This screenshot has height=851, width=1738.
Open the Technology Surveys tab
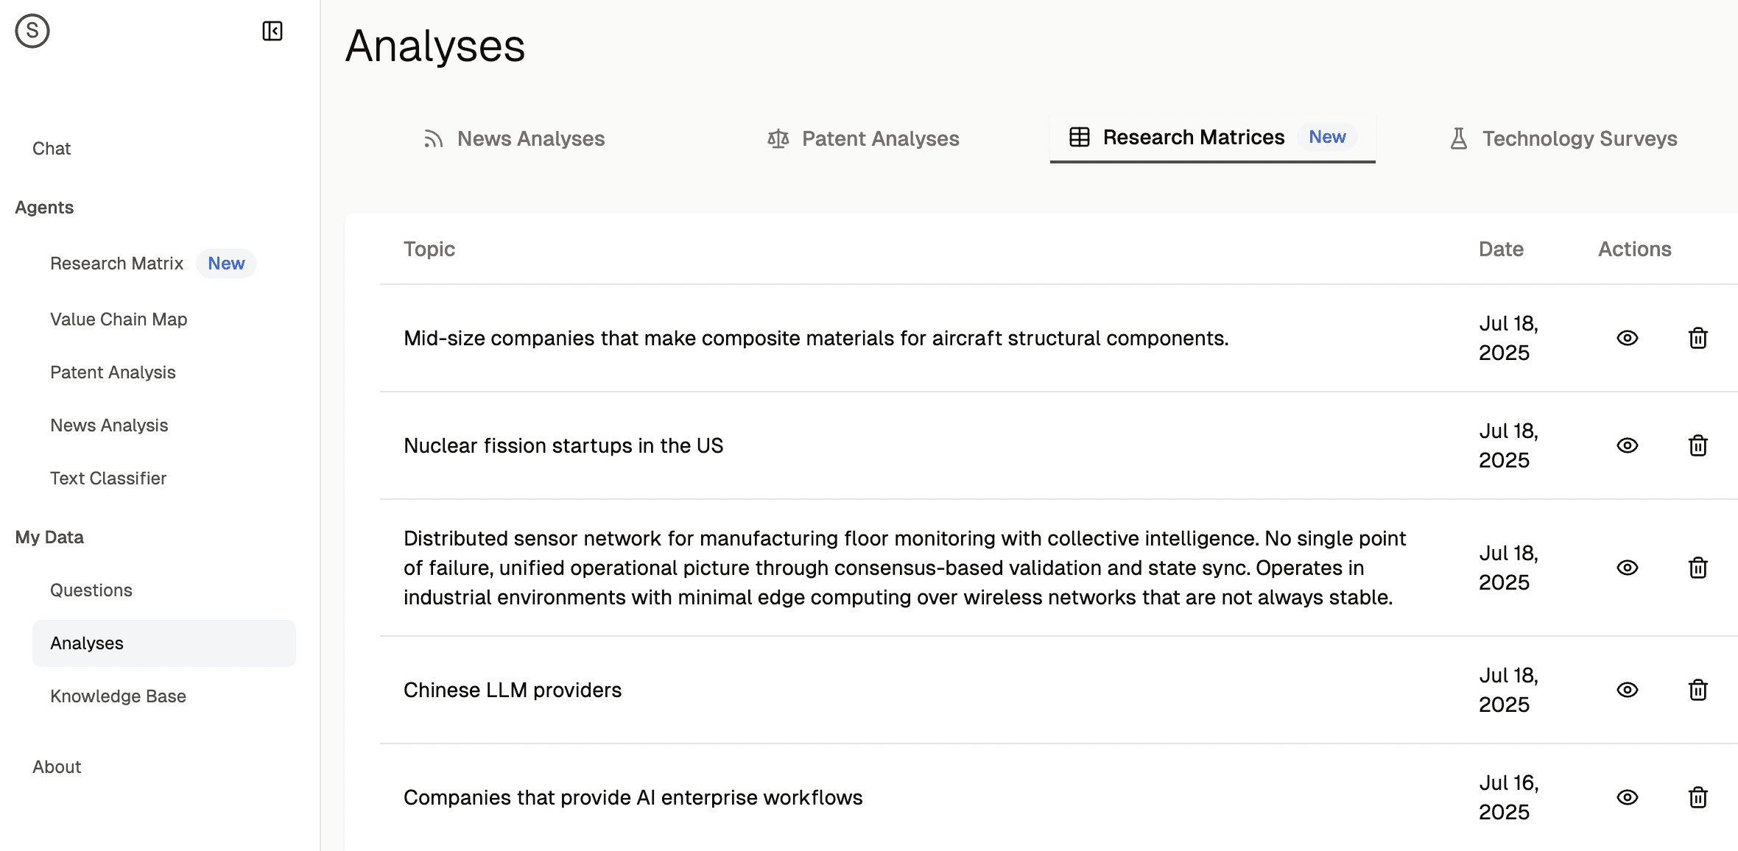point(1563,138)
